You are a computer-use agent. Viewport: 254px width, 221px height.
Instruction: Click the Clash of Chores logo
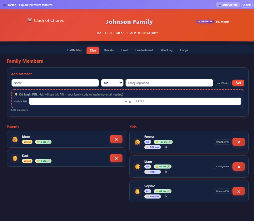coord(46,20)
